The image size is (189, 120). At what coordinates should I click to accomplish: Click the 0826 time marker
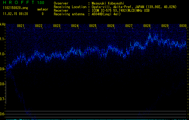click(x=111, y=26)
